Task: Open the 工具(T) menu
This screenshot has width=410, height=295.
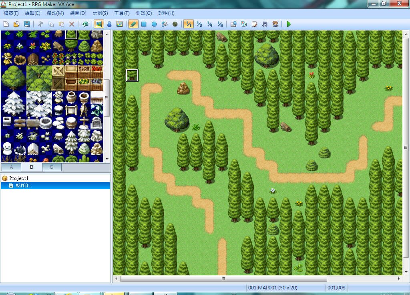Action: (x=122, y=13)
